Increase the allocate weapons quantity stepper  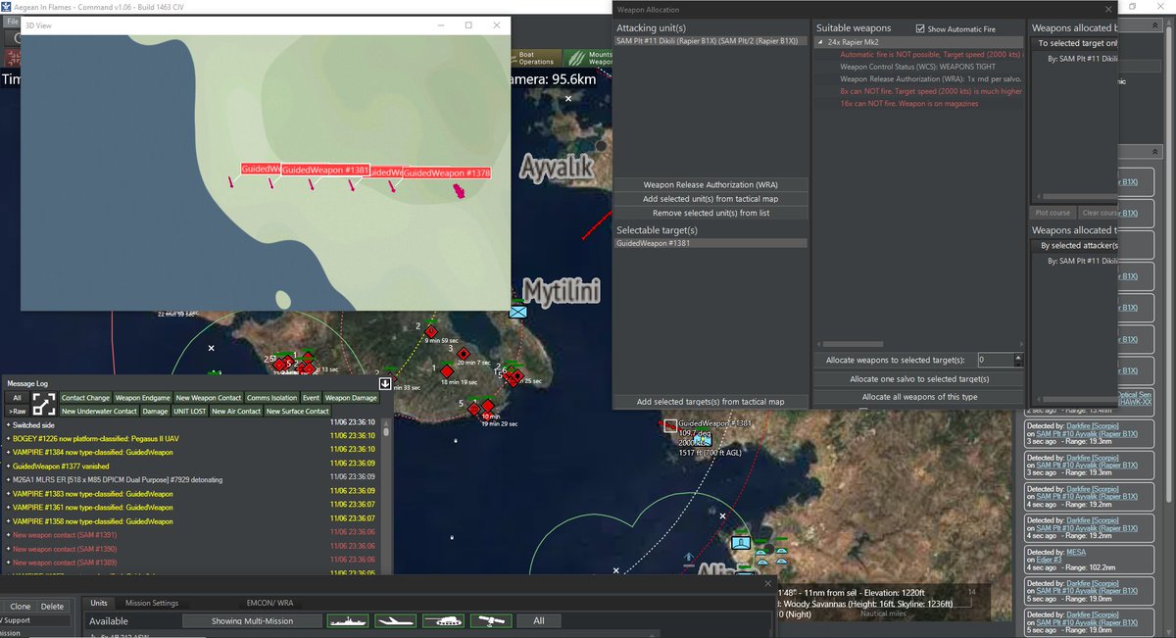click(1018, 357)
